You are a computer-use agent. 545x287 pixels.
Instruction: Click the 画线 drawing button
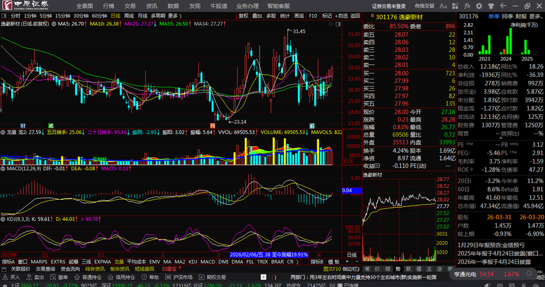pyautogui.click(x=299, y=16)
